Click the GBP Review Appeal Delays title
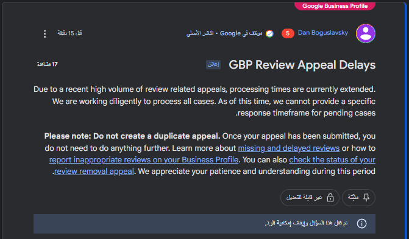Viewport: 409px width, 239px height. (x=302, y=65)
